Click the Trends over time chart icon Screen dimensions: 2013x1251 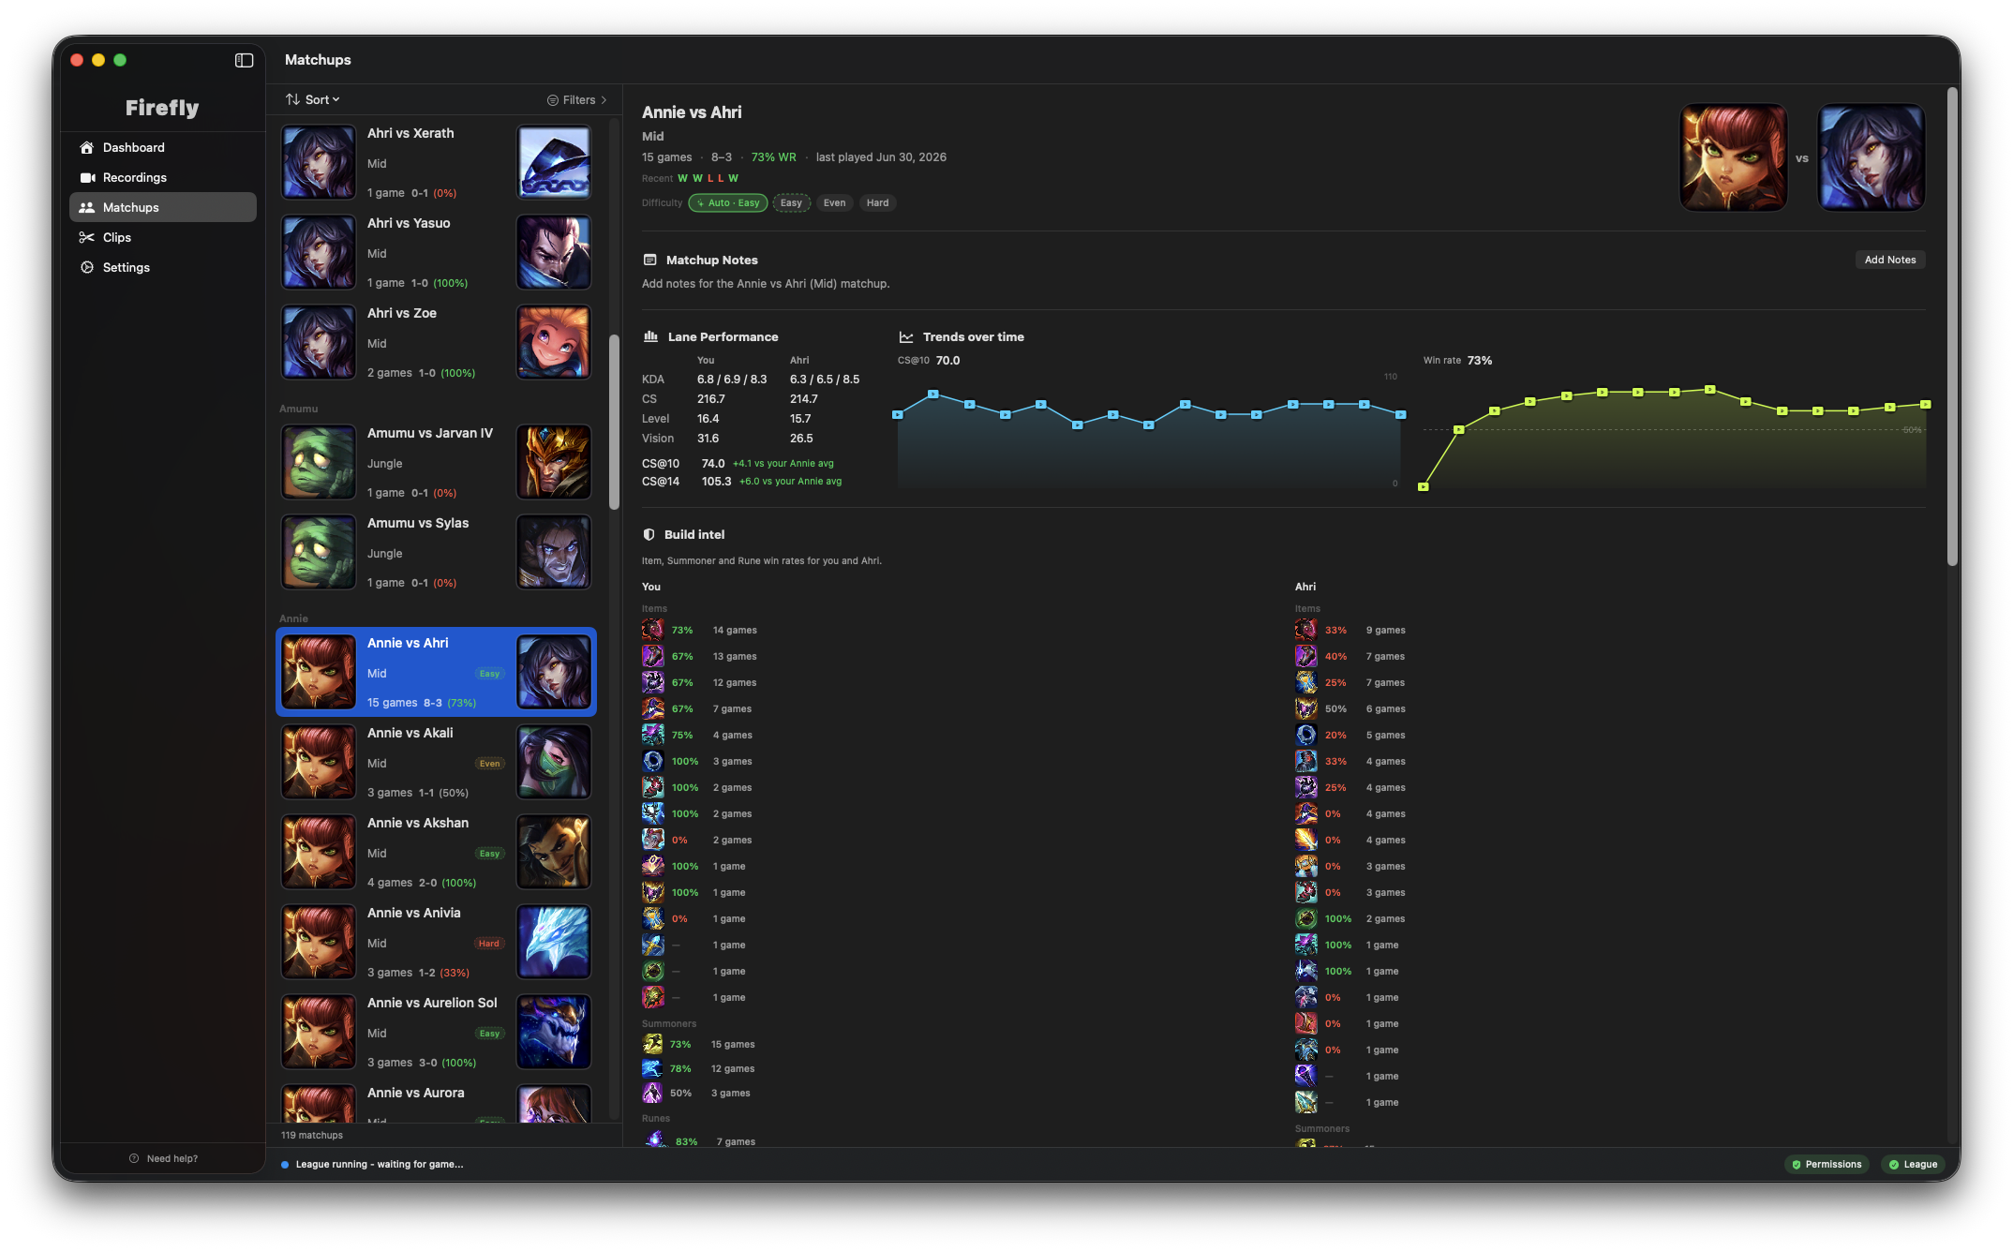coord(906,337)
